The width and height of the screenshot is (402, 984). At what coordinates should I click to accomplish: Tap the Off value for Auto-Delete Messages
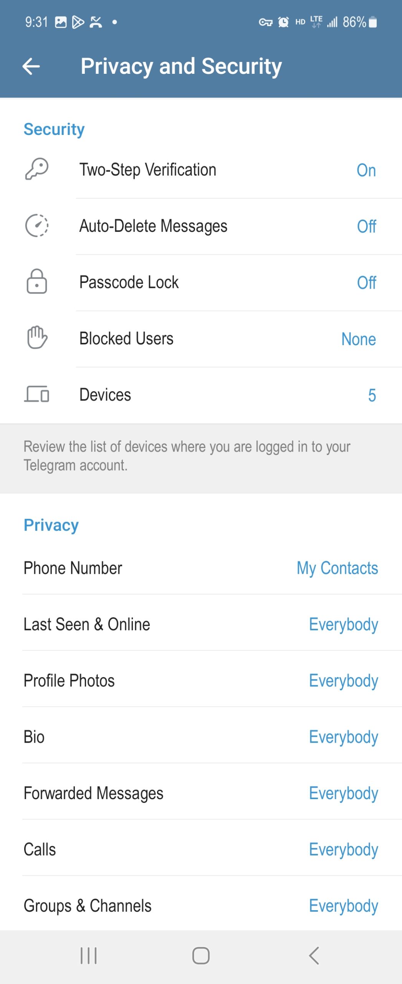pyautogui.click(x=366, y=226)
